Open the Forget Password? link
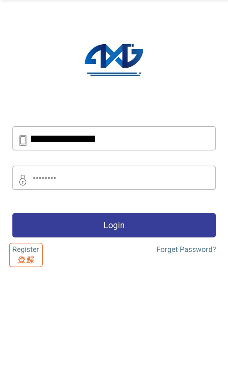This screenshot has width=228, height=392. tap(186, 249)
